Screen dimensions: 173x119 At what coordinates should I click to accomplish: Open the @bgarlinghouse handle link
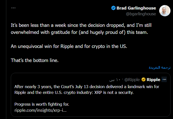[141, 14]
